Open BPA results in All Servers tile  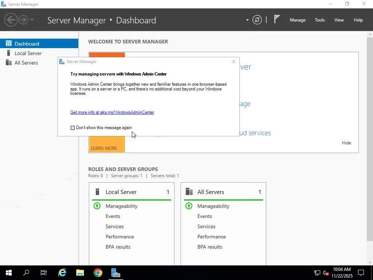[210, 247]
